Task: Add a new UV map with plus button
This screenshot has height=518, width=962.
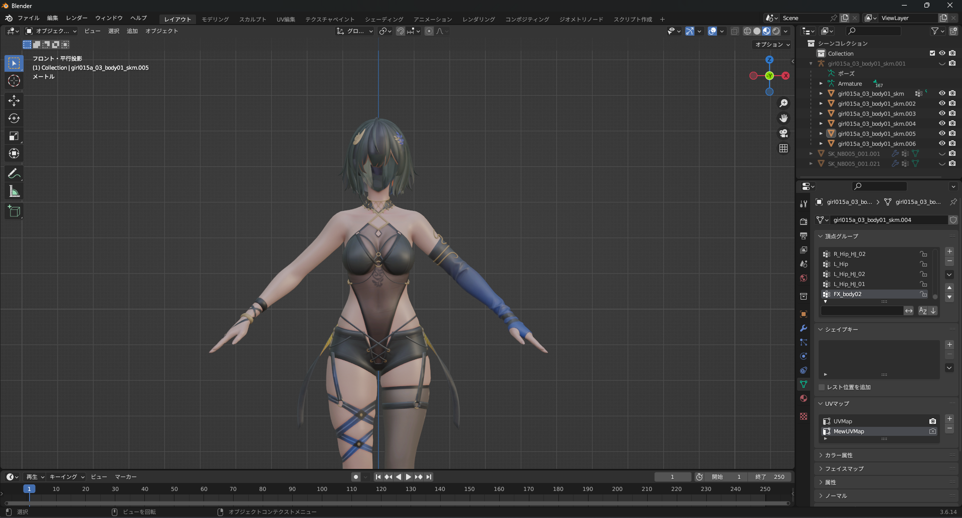Action: pos(949,419)
